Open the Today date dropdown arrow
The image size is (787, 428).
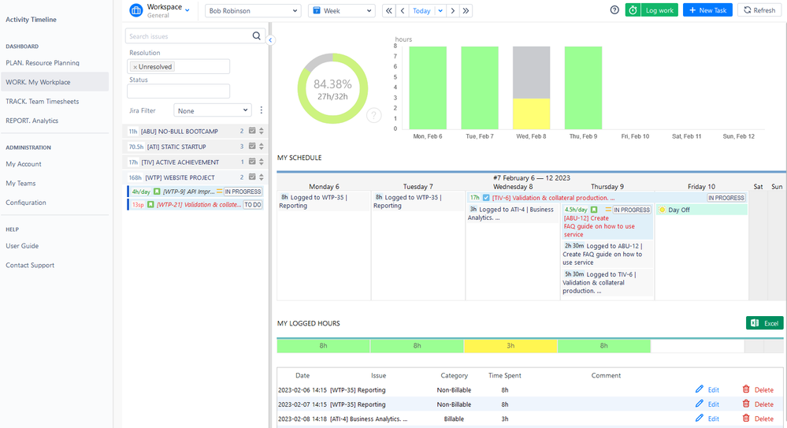point(440,10)
